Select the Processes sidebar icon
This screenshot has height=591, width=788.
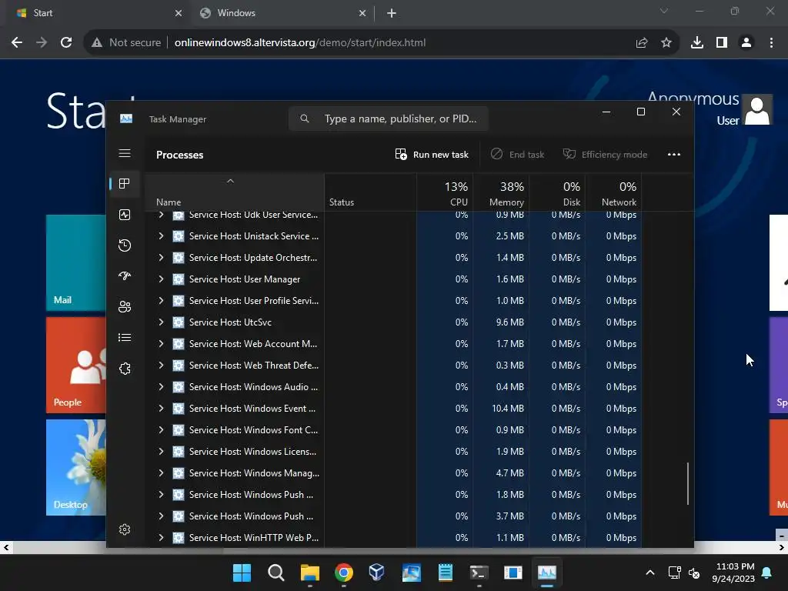coord(125,184)
